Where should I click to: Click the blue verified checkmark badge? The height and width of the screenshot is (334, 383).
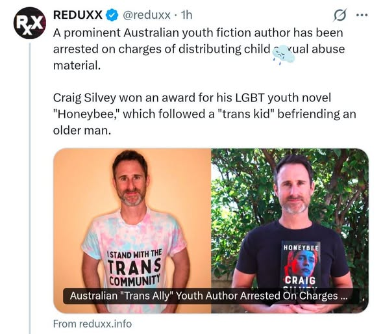tap(112, 15)
